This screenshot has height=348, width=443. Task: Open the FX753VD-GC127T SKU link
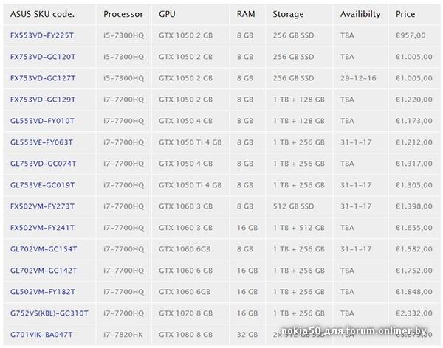[x=43, y=78]
